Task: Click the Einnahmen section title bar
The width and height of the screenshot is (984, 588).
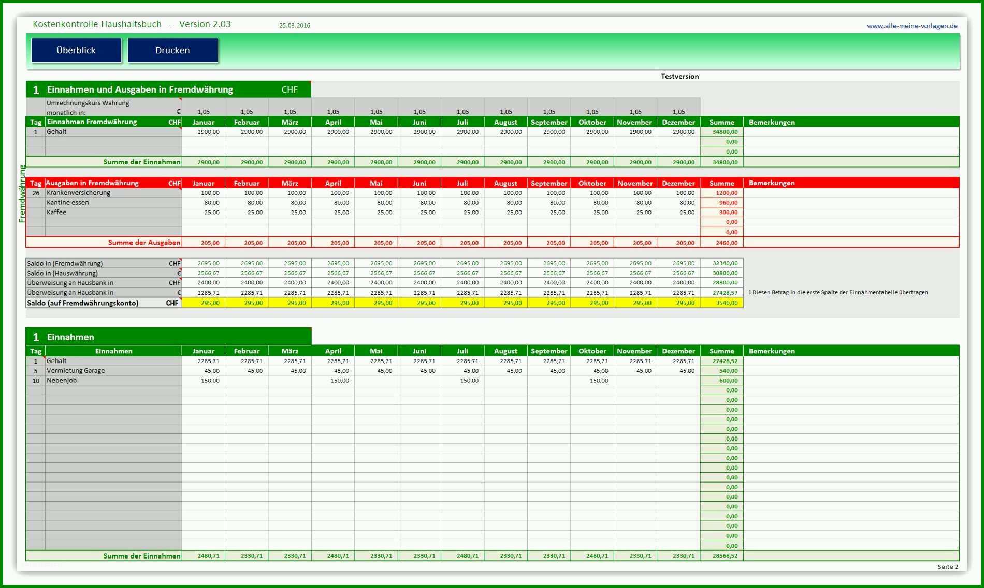Action: click(x=168, y=337)
